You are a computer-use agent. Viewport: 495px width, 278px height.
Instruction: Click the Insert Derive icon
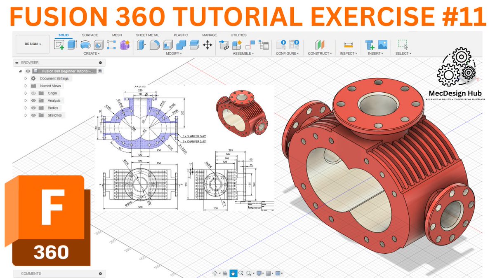370,44
